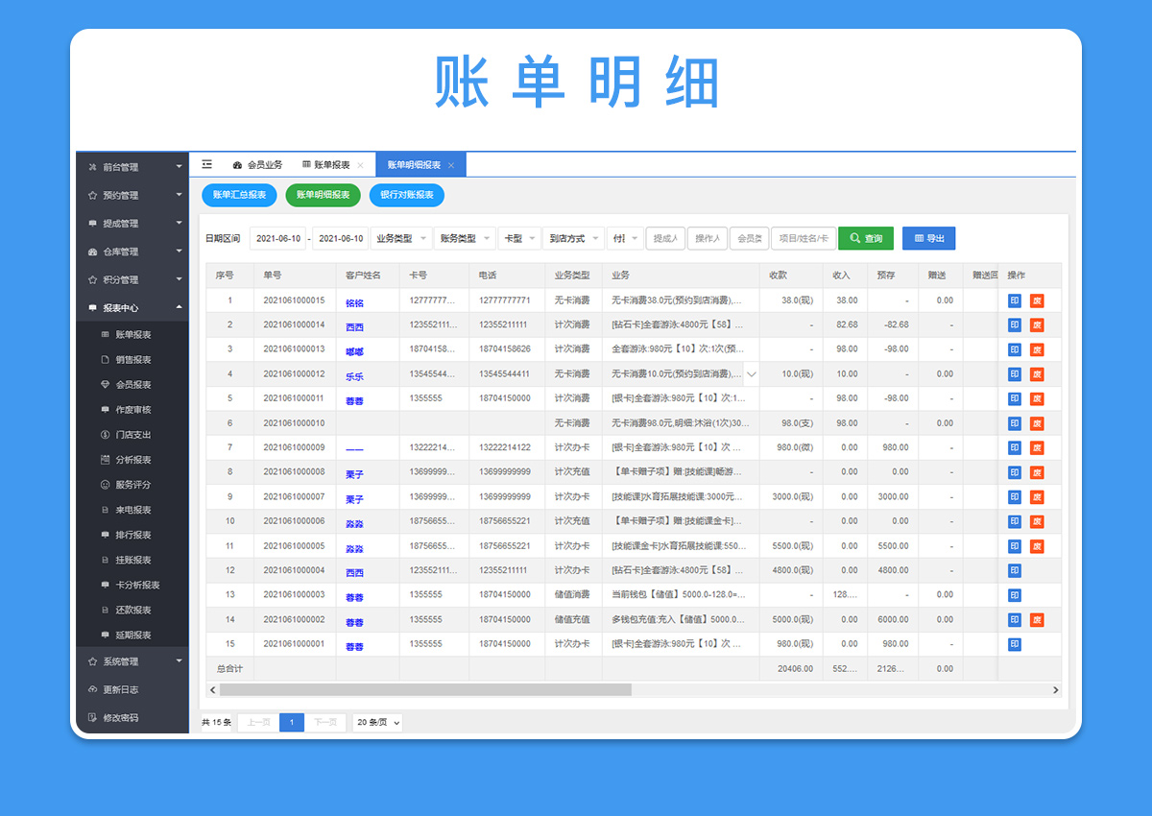Expand the 仓库管理 sidebar menu
This screenshot has height=816, width=1152.
click(x=132, y=252)
